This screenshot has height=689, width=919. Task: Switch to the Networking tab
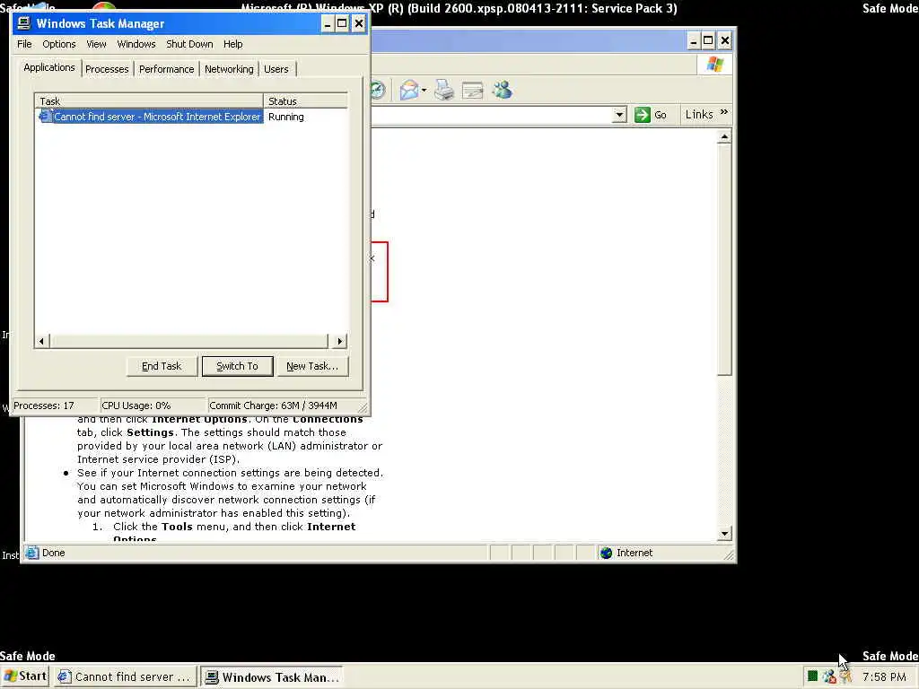click(x=229, y=69)
